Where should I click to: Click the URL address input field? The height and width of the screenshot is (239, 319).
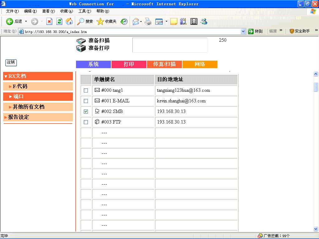tap(131, 31)
